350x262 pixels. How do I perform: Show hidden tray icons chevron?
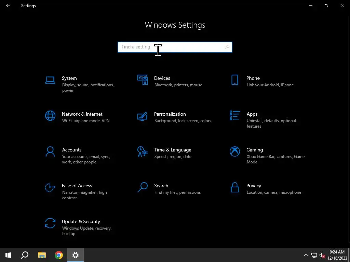tap(306, 255)
